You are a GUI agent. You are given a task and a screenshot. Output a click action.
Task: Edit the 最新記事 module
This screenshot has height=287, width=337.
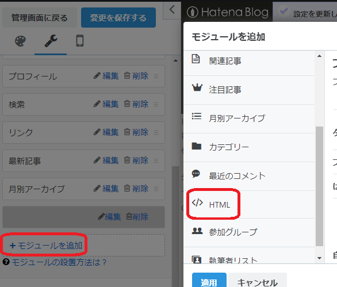coord(106,160)
